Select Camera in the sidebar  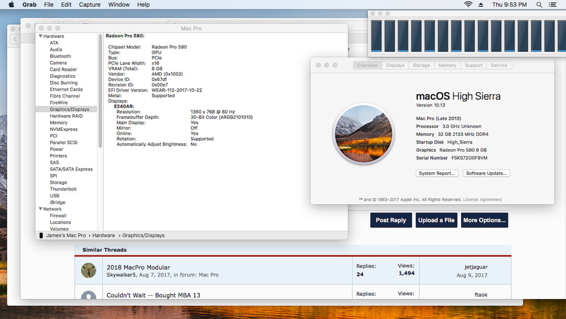point(58,63)
